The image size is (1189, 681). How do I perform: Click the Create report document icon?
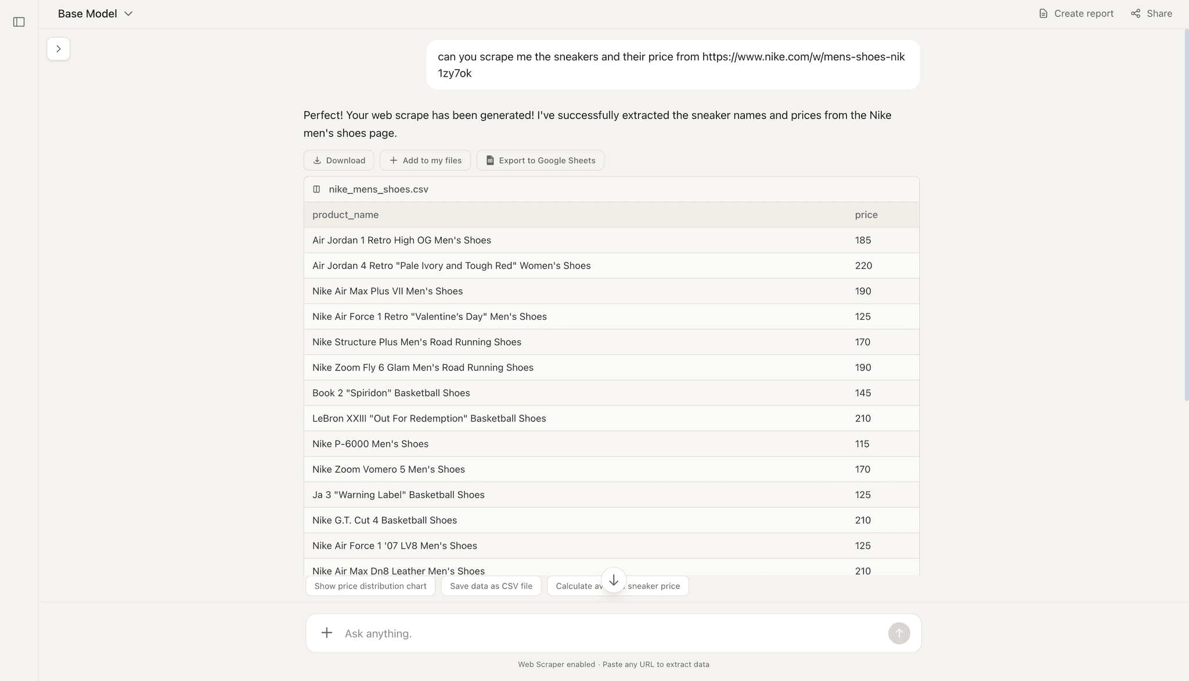coord(1043,13)
